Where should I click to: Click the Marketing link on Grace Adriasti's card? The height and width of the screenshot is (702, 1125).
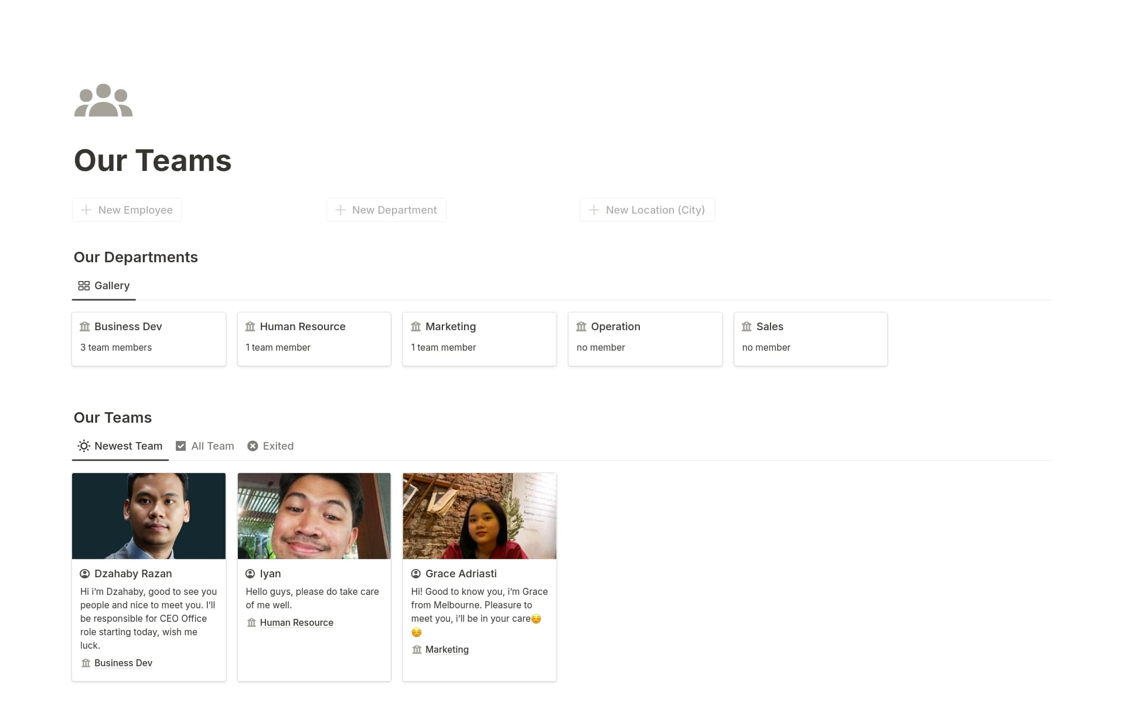[446, 649]
